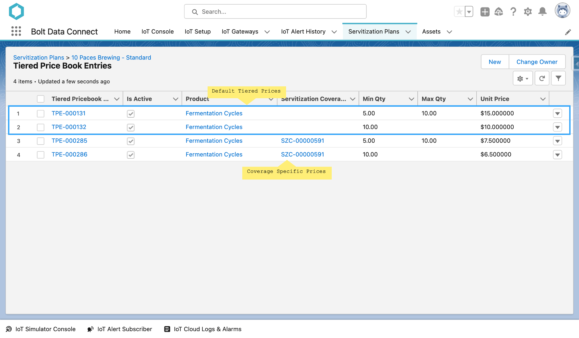Expand the IoT Alert History menu chevron
The width and height of the screenshot is (579, 338).
(334, 32)
